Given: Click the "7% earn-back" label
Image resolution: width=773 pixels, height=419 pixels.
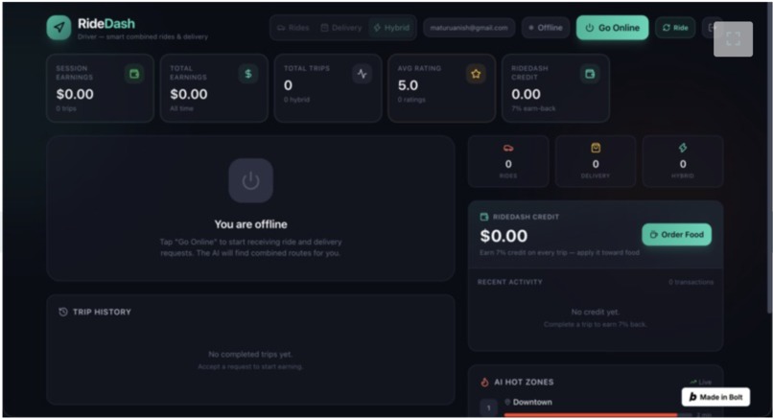Looking at the screenshot, I should tap(533, 108).
